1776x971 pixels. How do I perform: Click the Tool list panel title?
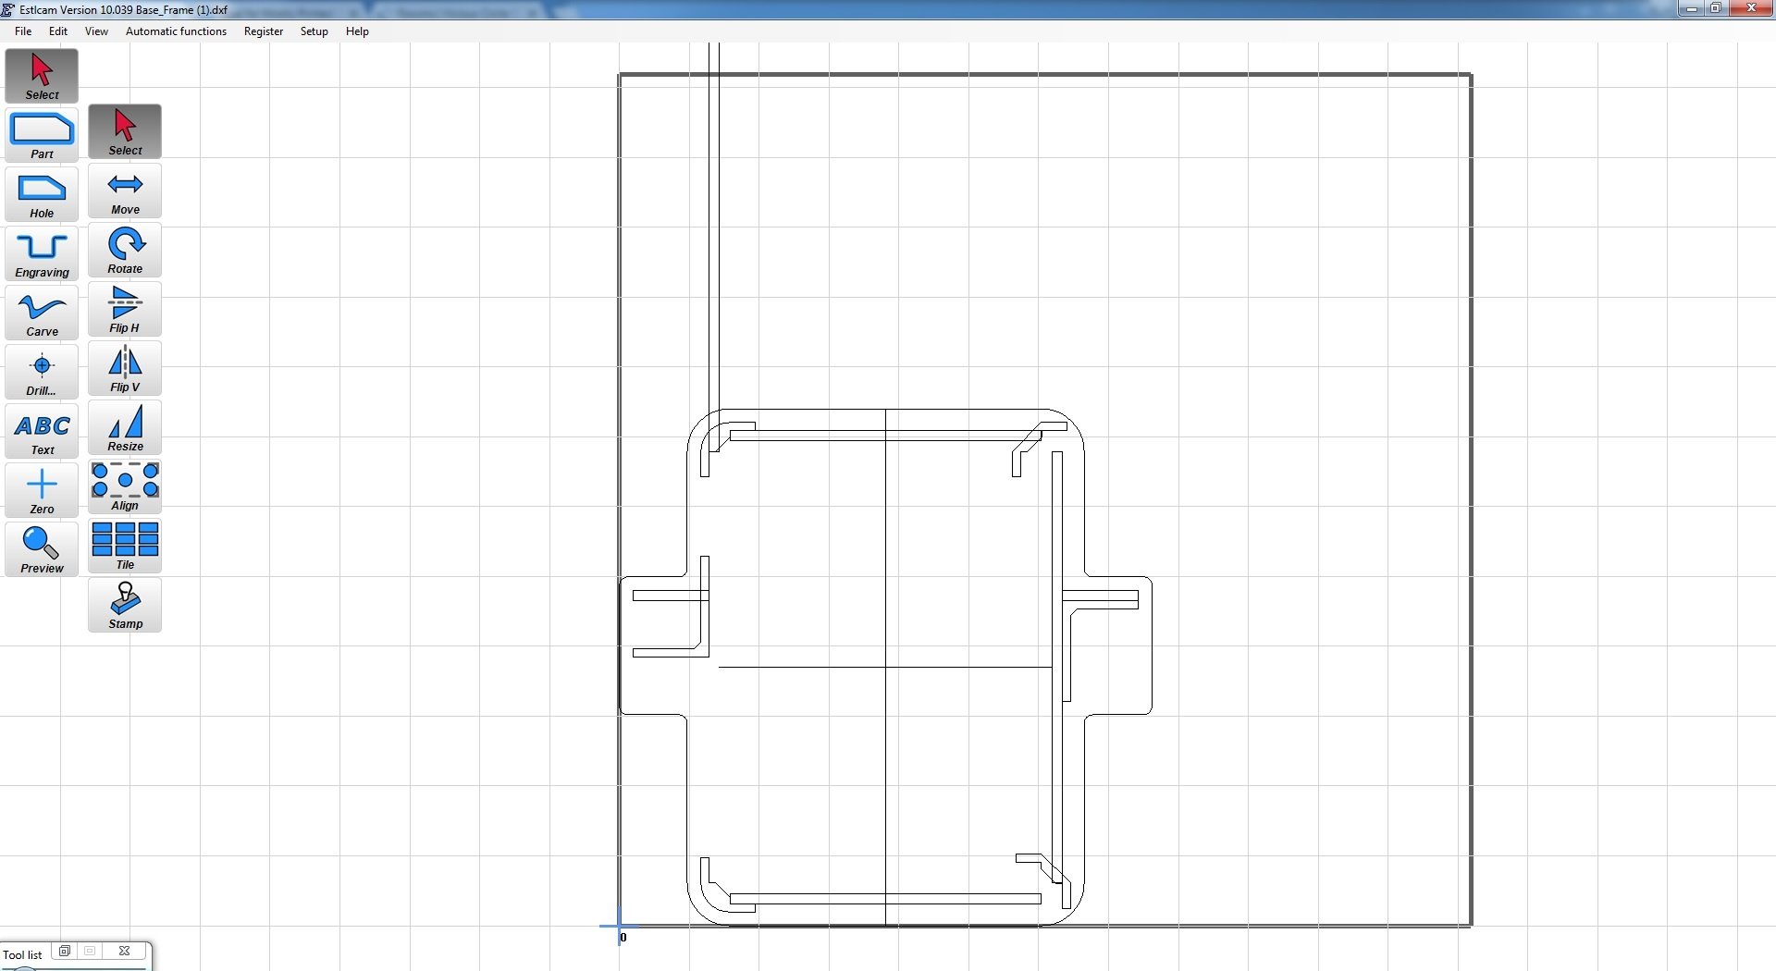tap(22, 955)
